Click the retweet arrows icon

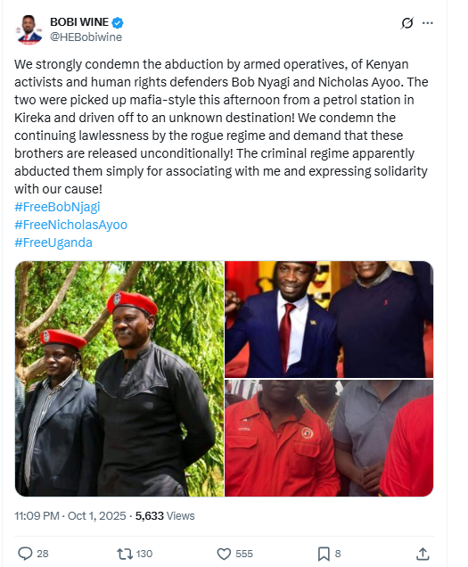125,554
